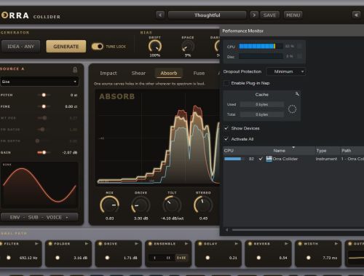Open the IDEA - ANY selector

[20, 47]
